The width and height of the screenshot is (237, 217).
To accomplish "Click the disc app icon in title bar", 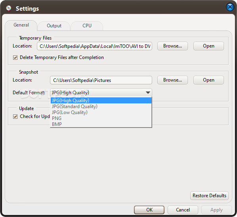I will 9,8.
